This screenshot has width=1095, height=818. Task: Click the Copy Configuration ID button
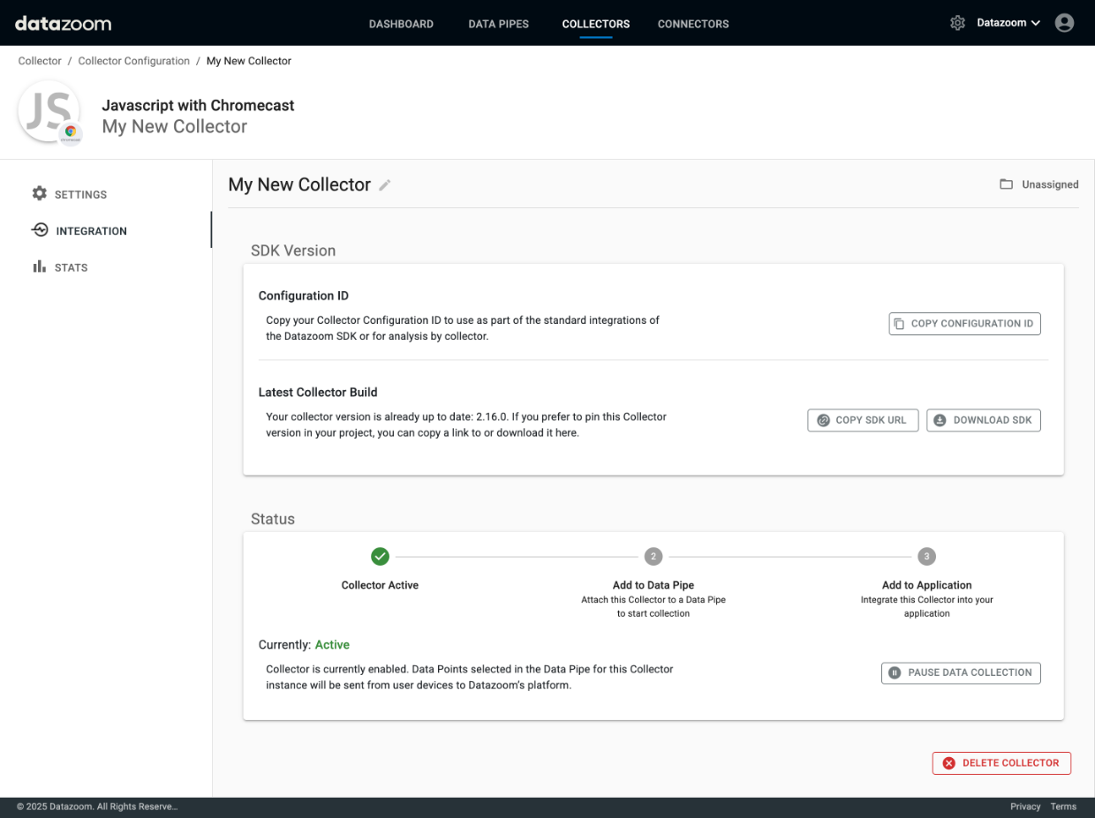[x=964, y=324]
